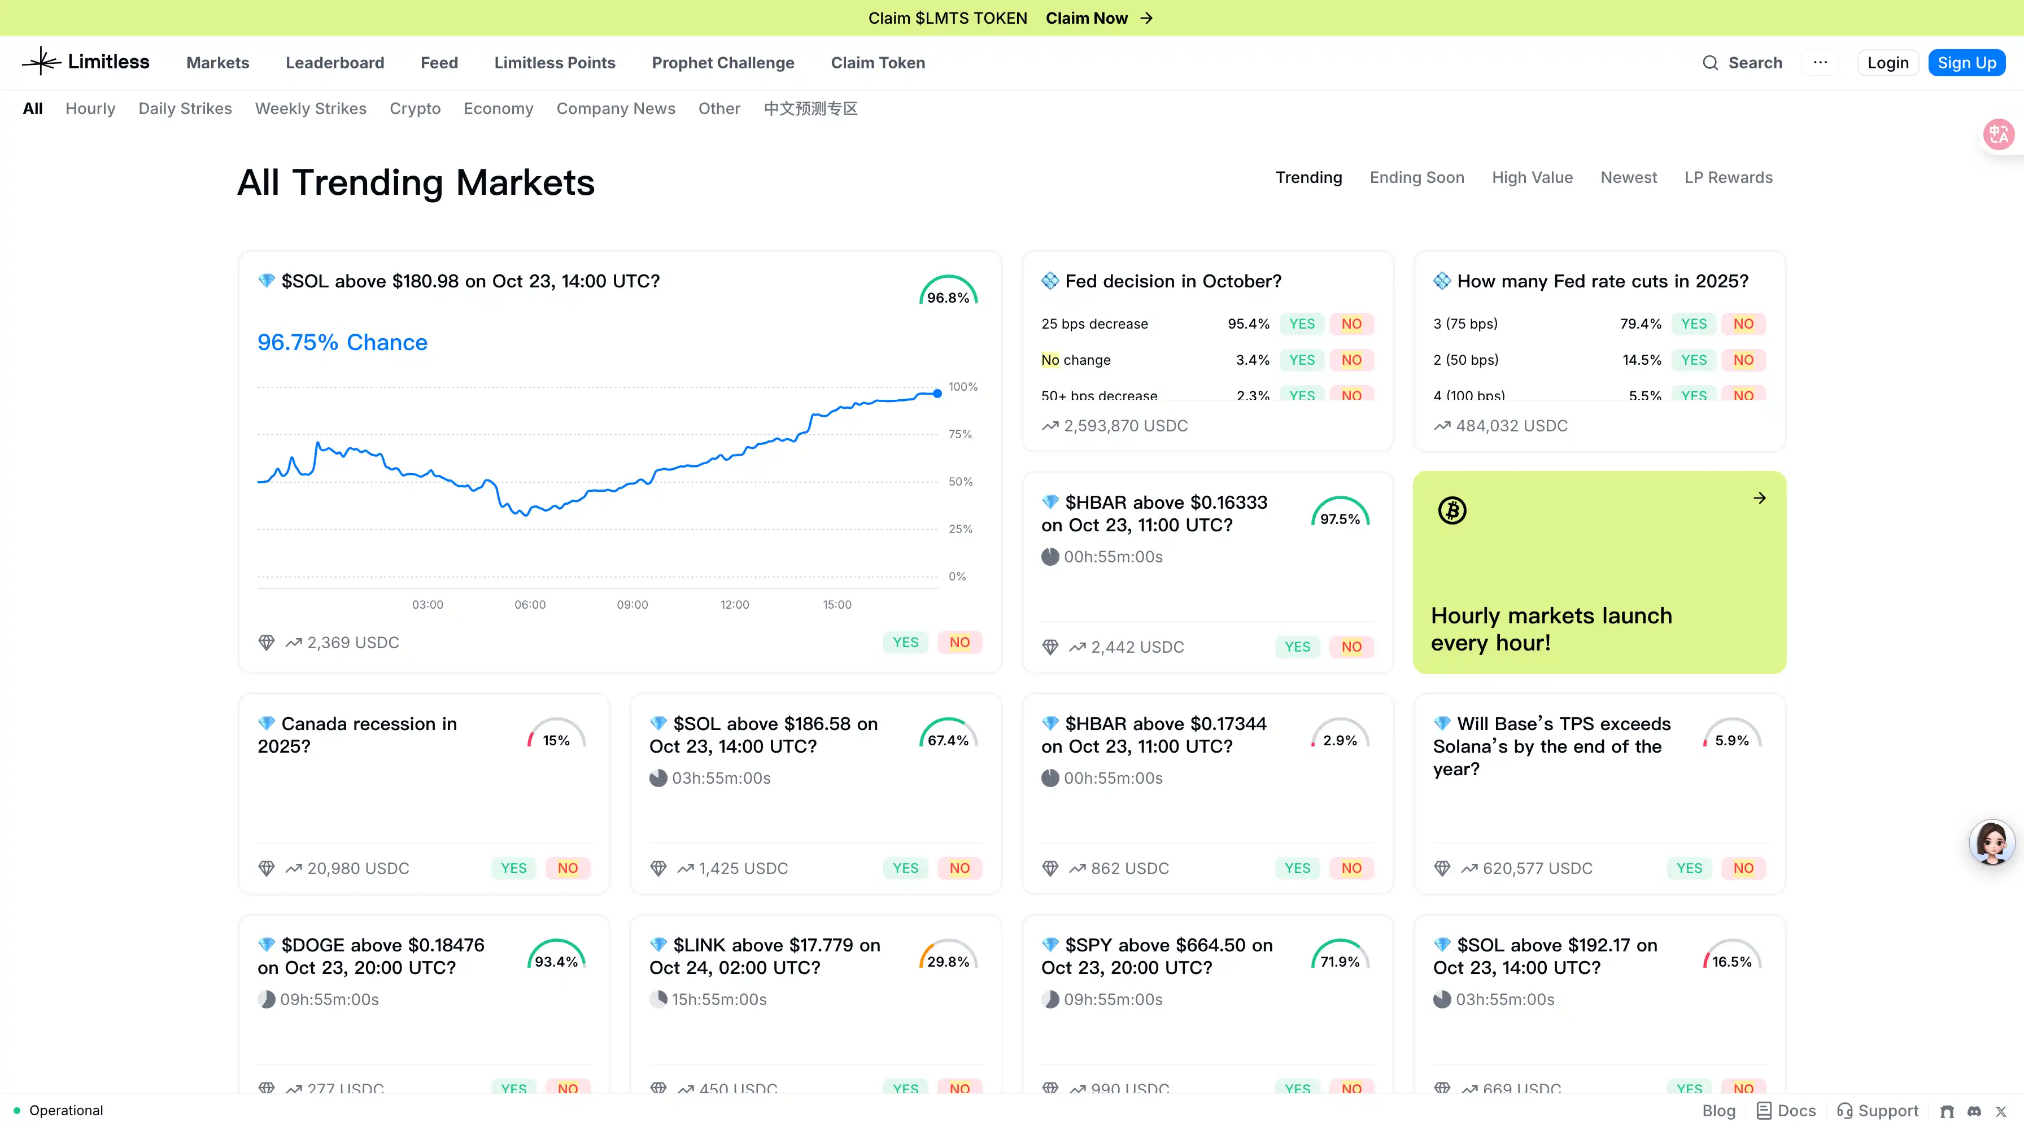Viewport: 2024px width, 1127px height.
Task: Click the $SOL chance chart endpoint dot
Action: 937,394
